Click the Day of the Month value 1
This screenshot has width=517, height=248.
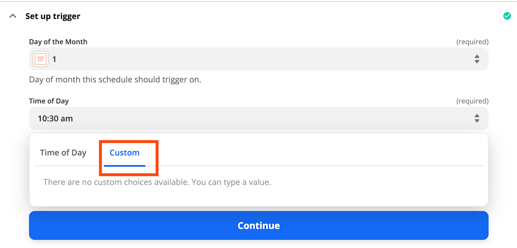(54, 59)
